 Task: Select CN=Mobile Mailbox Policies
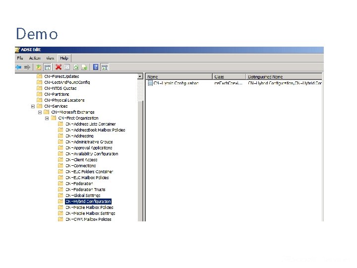pyautogui.click(x=89, y=207)
